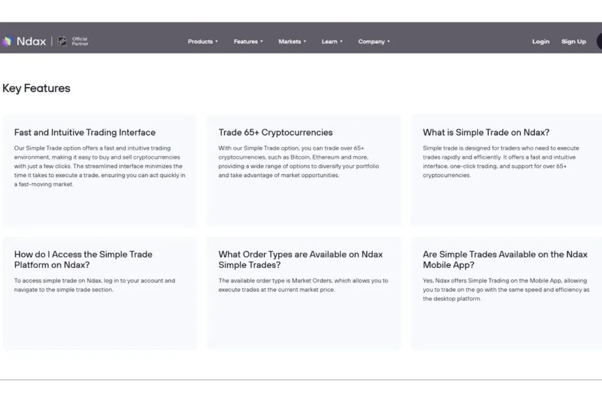Screen dimensions: 602x402
Task: Select the Trade 65+ Cryptocurrencies heading
Action: [x=276, y=132]
